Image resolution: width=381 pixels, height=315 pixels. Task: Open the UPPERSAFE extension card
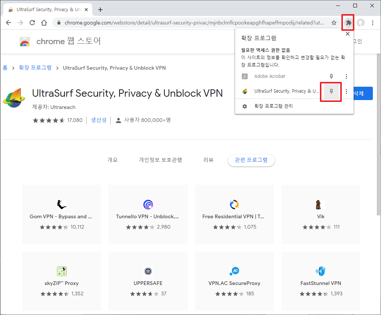tap(148, 281)
